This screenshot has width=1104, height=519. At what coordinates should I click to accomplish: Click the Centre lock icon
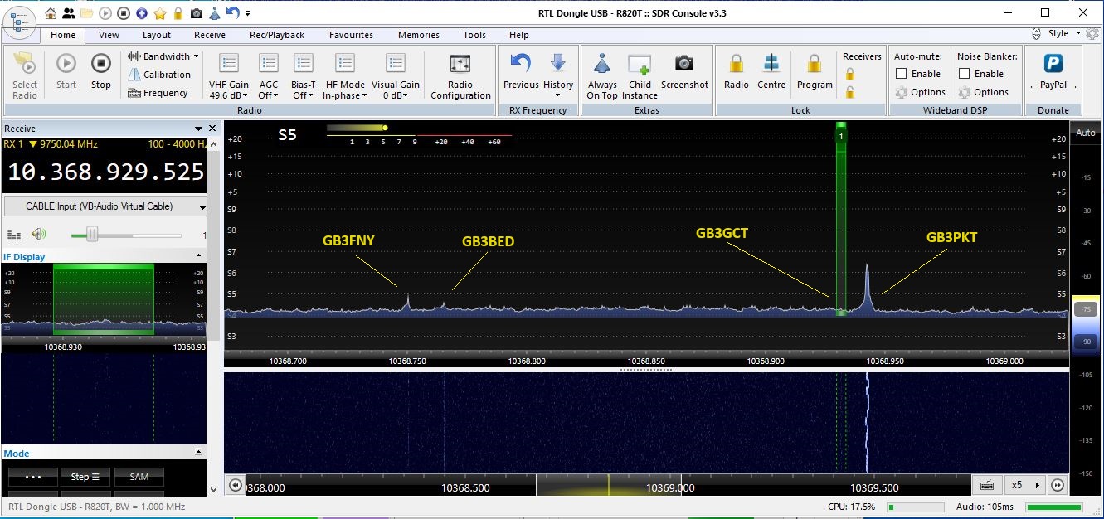pyautogui.click(x=771, y=65)
